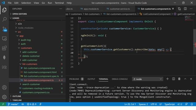Create a new terminal with plus icon
The image size is (196, 110).
coord(168,79)
